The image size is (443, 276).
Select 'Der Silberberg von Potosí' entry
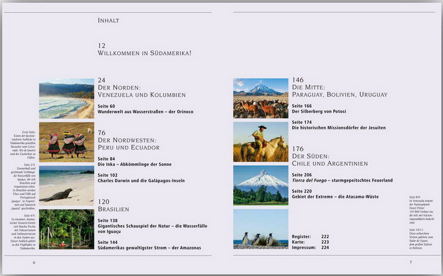tap(319, 111)
